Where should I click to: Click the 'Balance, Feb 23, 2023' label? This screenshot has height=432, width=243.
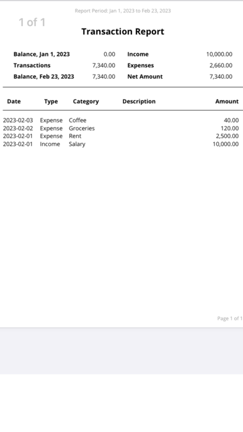pos(44,76)
